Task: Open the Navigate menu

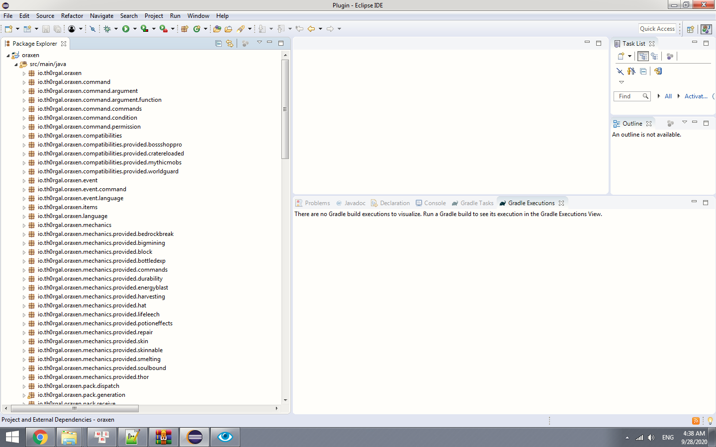Action: [x=102, y=16]
